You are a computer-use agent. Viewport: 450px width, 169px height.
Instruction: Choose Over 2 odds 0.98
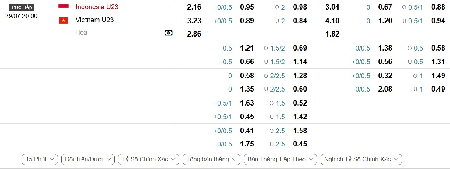pyautogui.click(x=300, y=7)
